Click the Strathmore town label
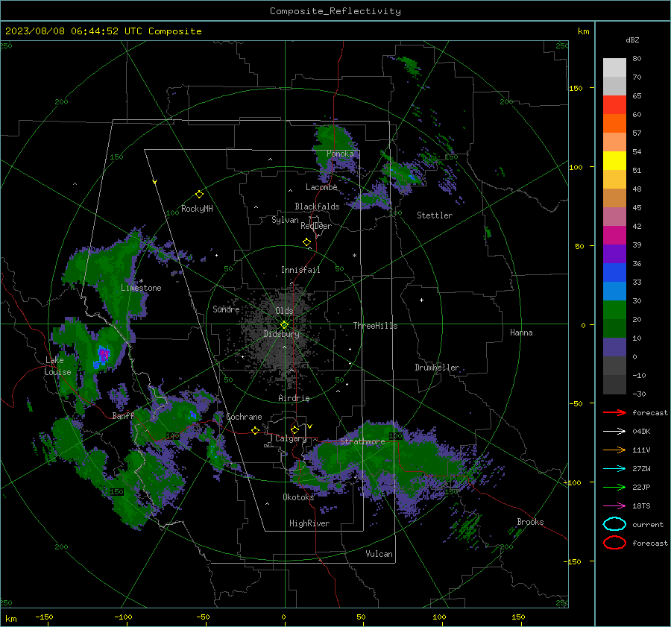The width and height of the screenshot is (671, 627). 362,441
